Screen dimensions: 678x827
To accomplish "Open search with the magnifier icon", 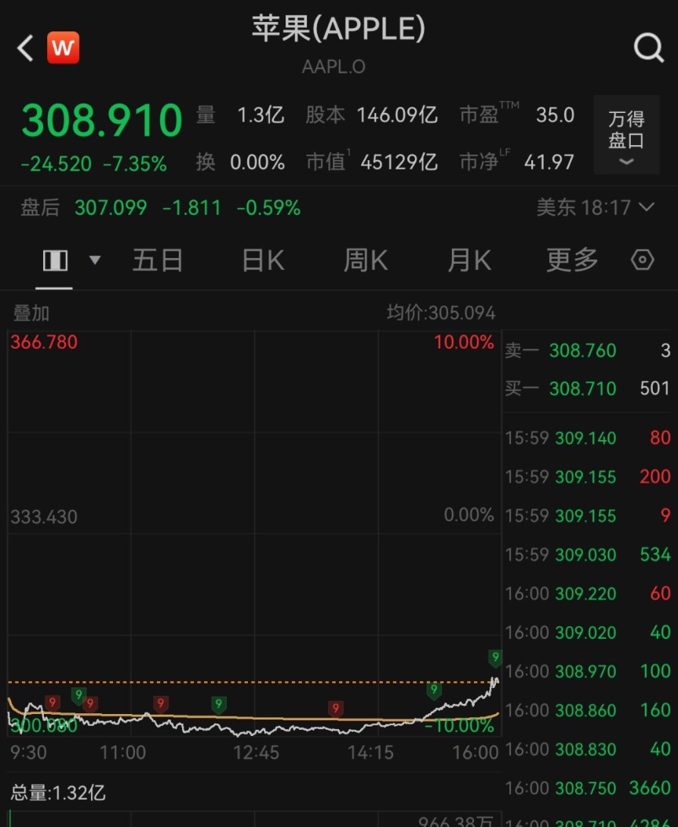I will (x=648, y=48).
